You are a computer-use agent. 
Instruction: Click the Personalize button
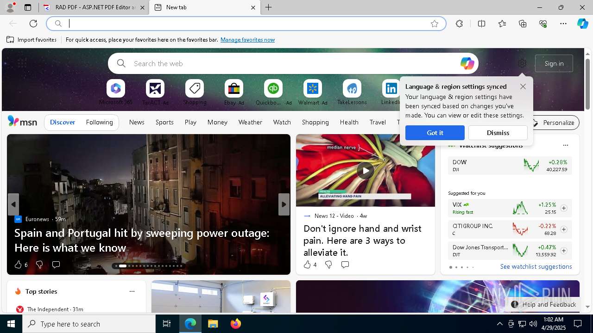pyautogui.click(x=554, y=123)
